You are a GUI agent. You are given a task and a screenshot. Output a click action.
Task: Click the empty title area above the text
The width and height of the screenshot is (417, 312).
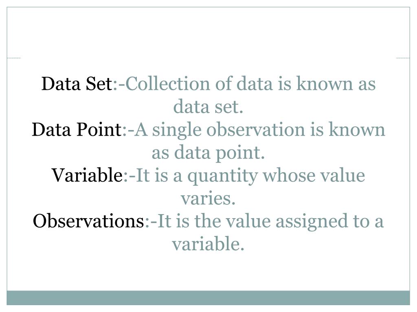tap(208, 32)
